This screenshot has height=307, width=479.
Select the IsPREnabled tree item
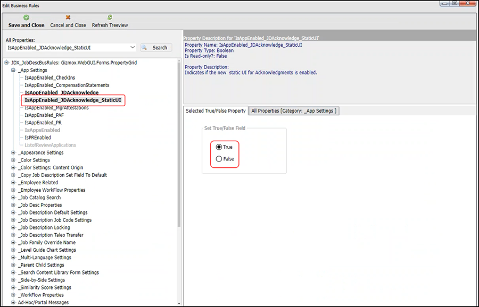click(38, 138)
